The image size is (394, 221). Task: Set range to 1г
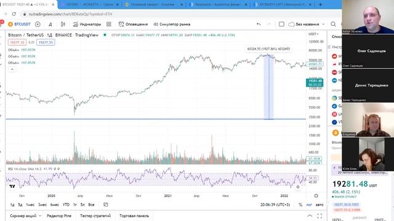point(75,204)
